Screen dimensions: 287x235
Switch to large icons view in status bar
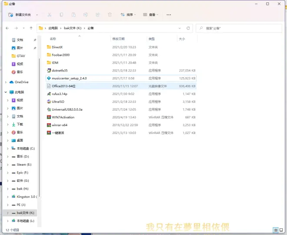tap(281, 230)
